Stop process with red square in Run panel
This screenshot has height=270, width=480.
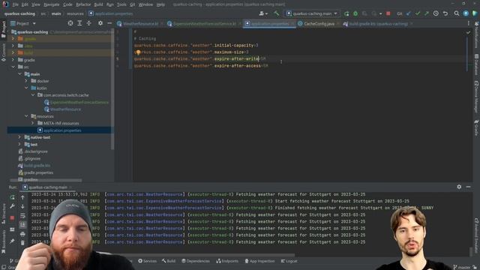12,218
